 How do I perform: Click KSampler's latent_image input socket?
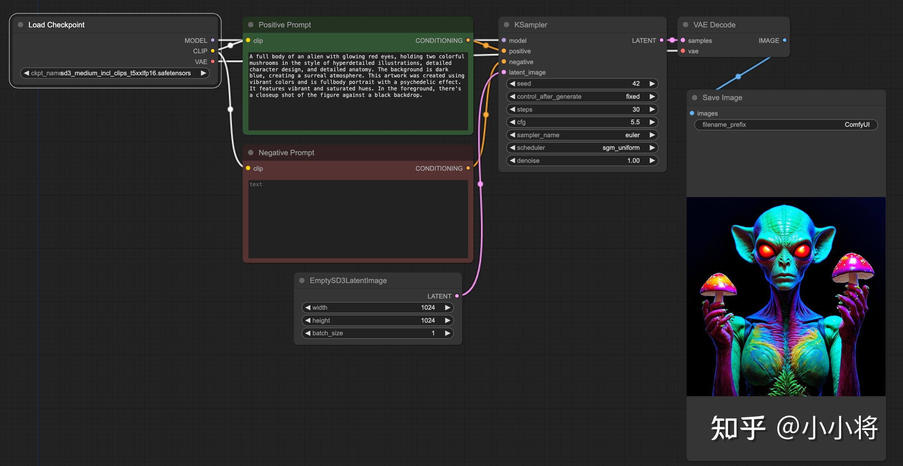tap(504, 72)
